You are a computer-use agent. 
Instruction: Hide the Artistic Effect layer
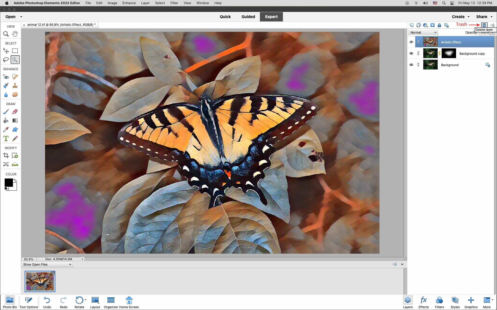pyautogui.click(x=411, y=42)
